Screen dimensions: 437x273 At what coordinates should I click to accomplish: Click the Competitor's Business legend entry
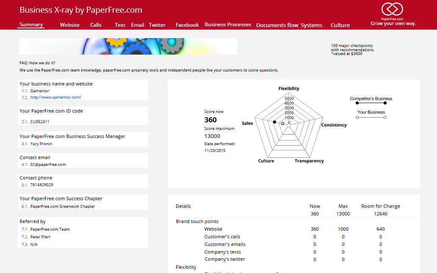pyautogui.click(x=371, y=101)
